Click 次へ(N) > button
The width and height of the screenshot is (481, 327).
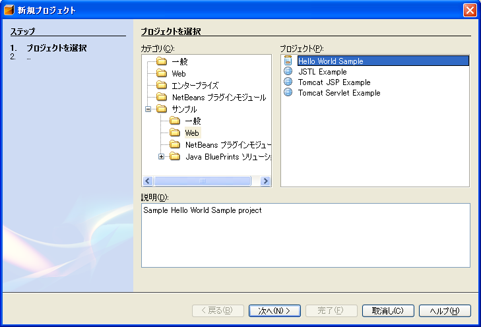coord(274,311)
